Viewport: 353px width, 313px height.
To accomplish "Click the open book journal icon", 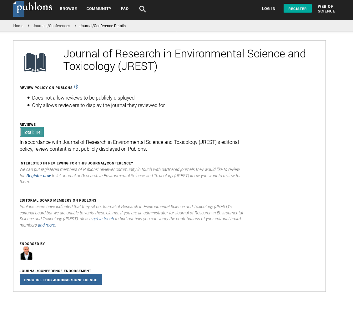I will pos(35,62).
